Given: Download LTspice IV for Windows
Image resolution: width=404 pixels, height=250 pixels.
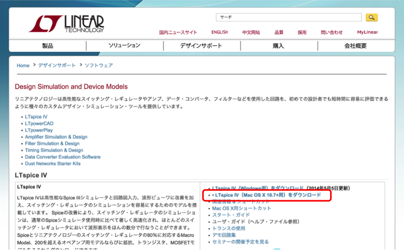Looking at the screenshot, I should tap(258, 188).
